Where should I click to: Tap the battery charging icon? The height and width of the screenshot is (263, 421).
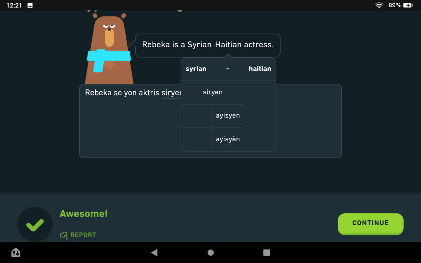[x=408, y=5]
